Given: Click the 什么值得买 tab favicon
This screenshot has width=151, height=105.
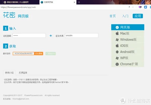Looking at the screenshot, I should (5, 2).
